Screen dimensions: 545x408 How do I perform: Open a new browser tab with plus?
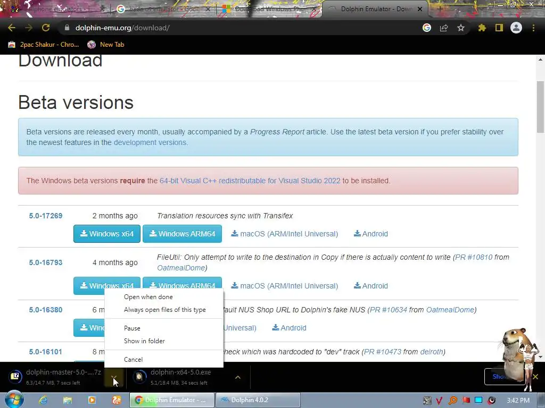click(x=440, y=9)
